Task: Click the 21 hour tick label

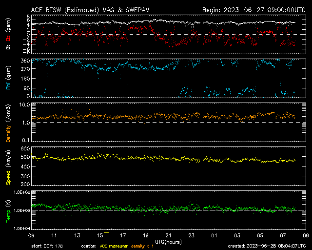Action: tap(169, 235)
